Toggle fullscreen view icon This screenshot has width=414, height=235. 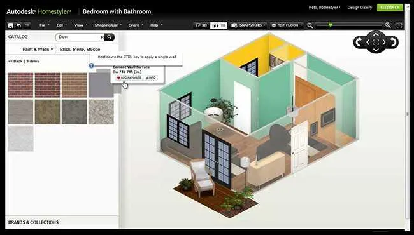(x=399, y=25)
